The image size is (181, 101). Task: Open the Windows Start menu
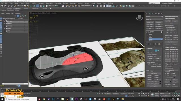(2, 99)
